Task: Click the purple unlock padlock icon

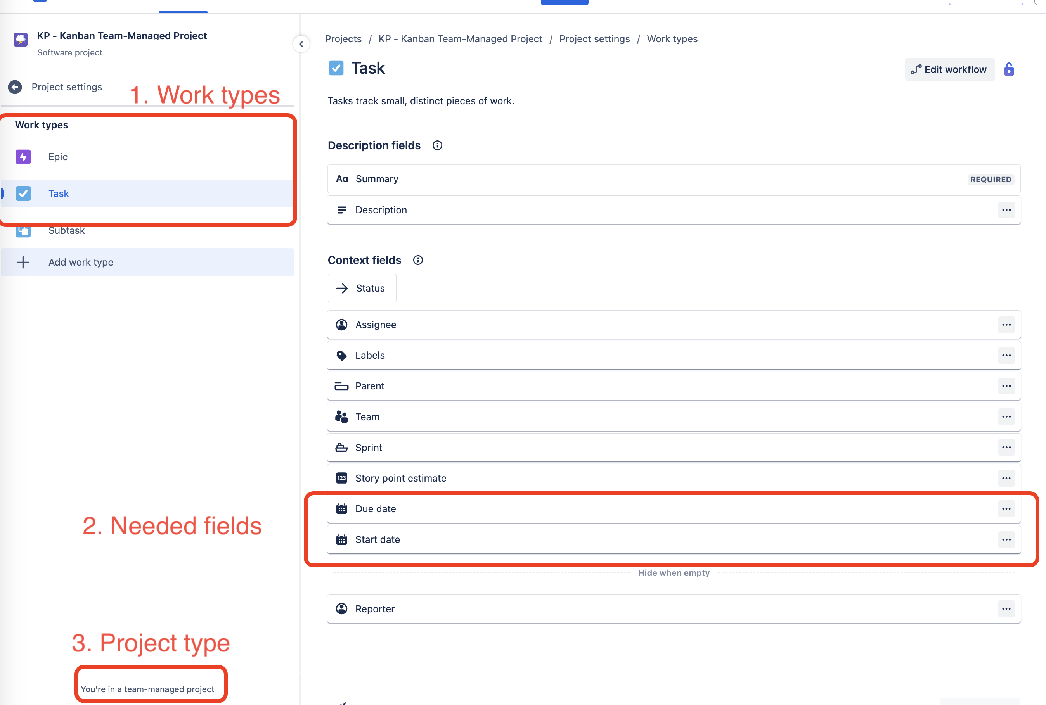Action: [1009, 69]
